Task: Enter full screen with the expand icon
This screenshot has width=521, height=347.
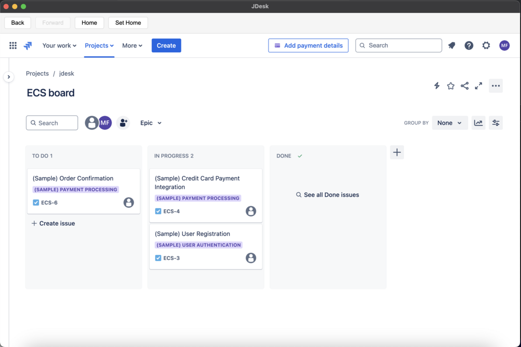Action: tap(478, 85)
